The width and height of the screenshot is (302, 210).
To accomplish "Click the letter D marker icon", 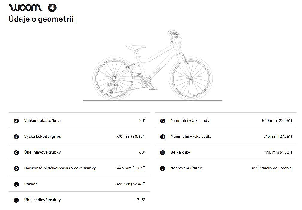I will [x=16, y=168].
